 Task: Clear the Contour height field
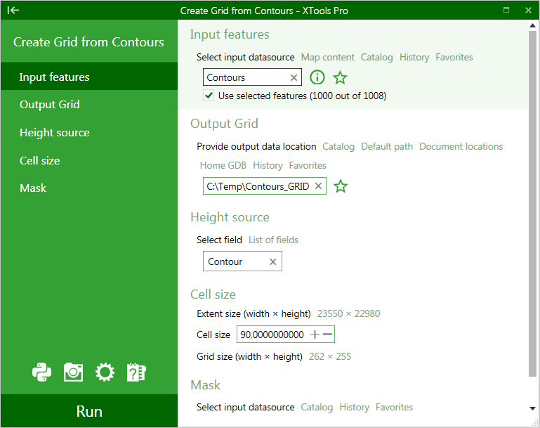272,262
